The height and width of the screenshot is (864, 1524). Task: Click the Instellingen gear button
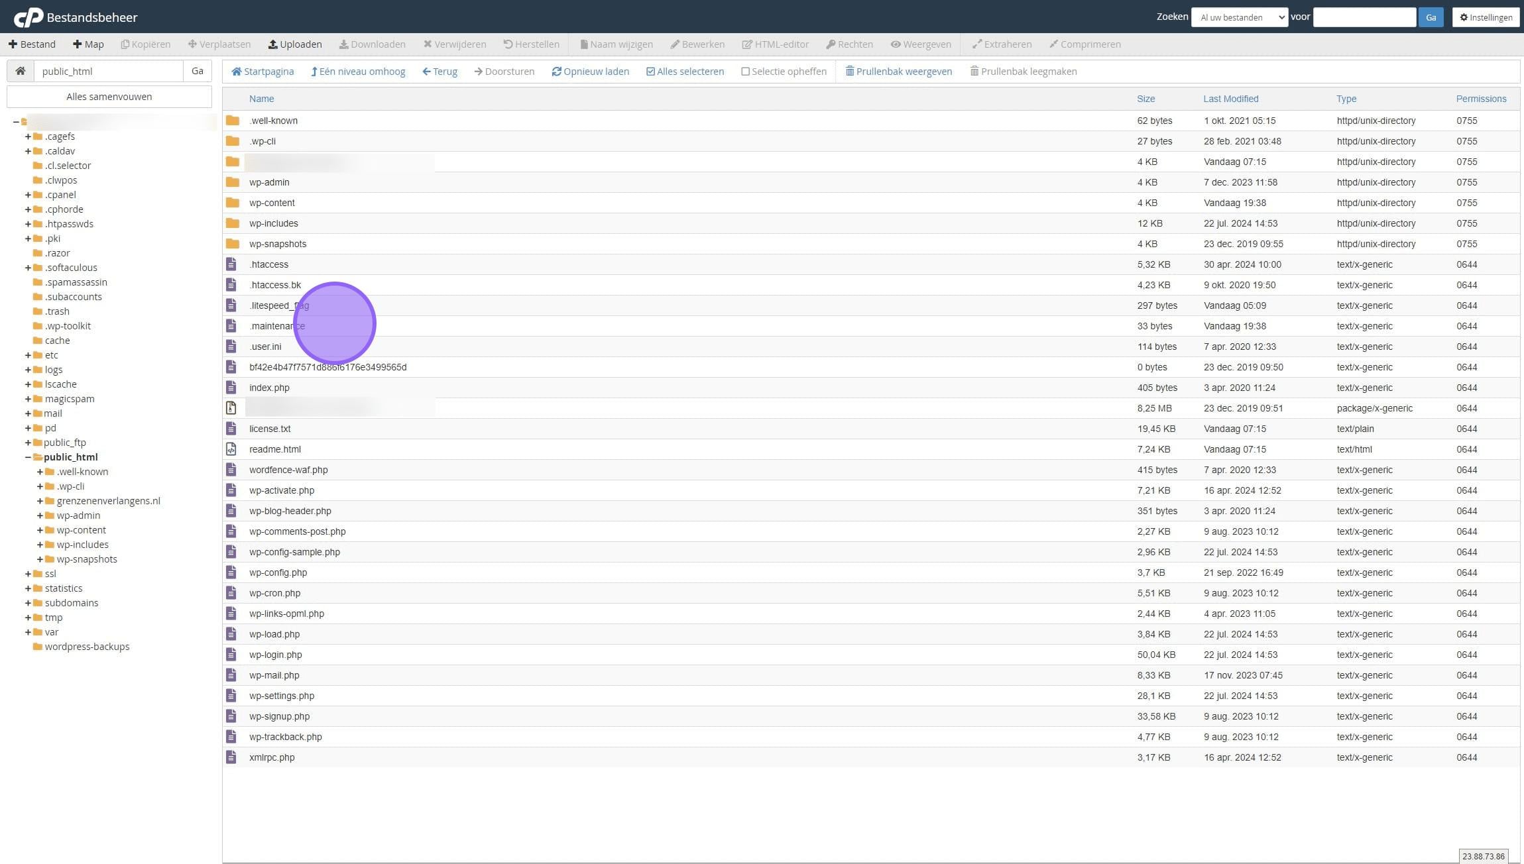click(x=1486, y=17)
